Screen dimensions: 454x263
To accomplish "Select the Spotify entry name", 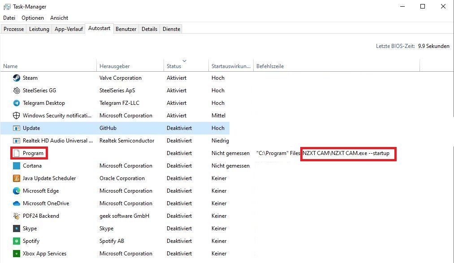I will (x=31, y=241).
